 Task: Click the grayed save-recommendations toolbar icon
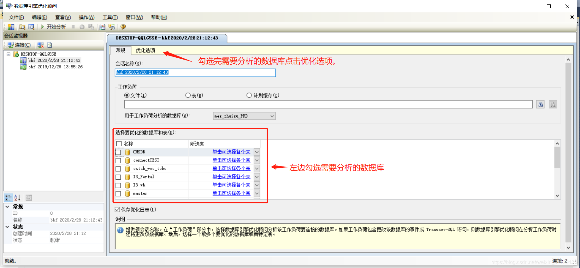(x=91, y=27)
